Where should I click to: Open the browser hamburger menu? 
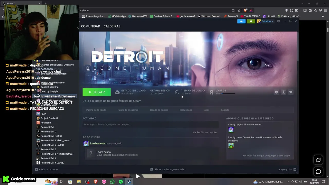[x=325, y=10]
